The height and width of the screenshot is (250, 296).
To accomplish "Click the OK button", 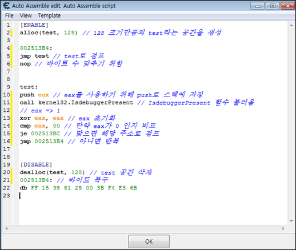I will [x=149, y=241].
